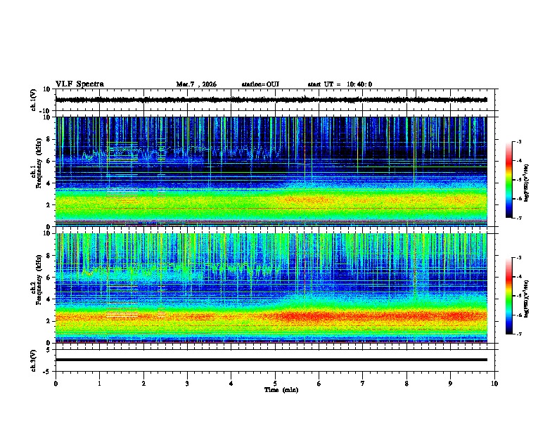Click the "3" tick on the time axis

(187, 384)
